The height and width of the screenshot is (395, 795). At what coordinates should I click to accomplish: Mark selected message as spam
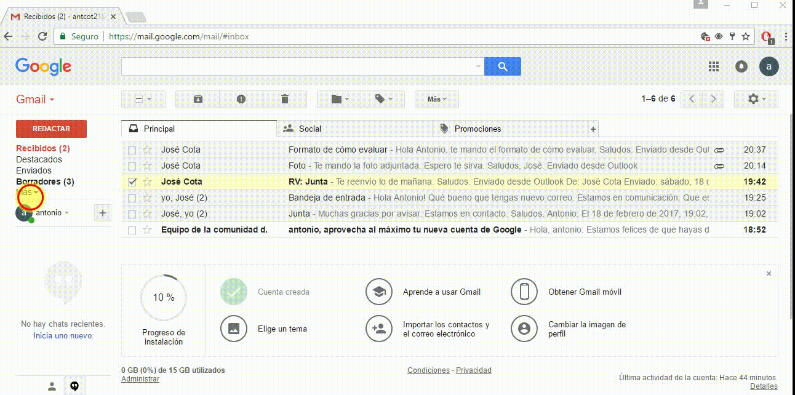point(241,99)
